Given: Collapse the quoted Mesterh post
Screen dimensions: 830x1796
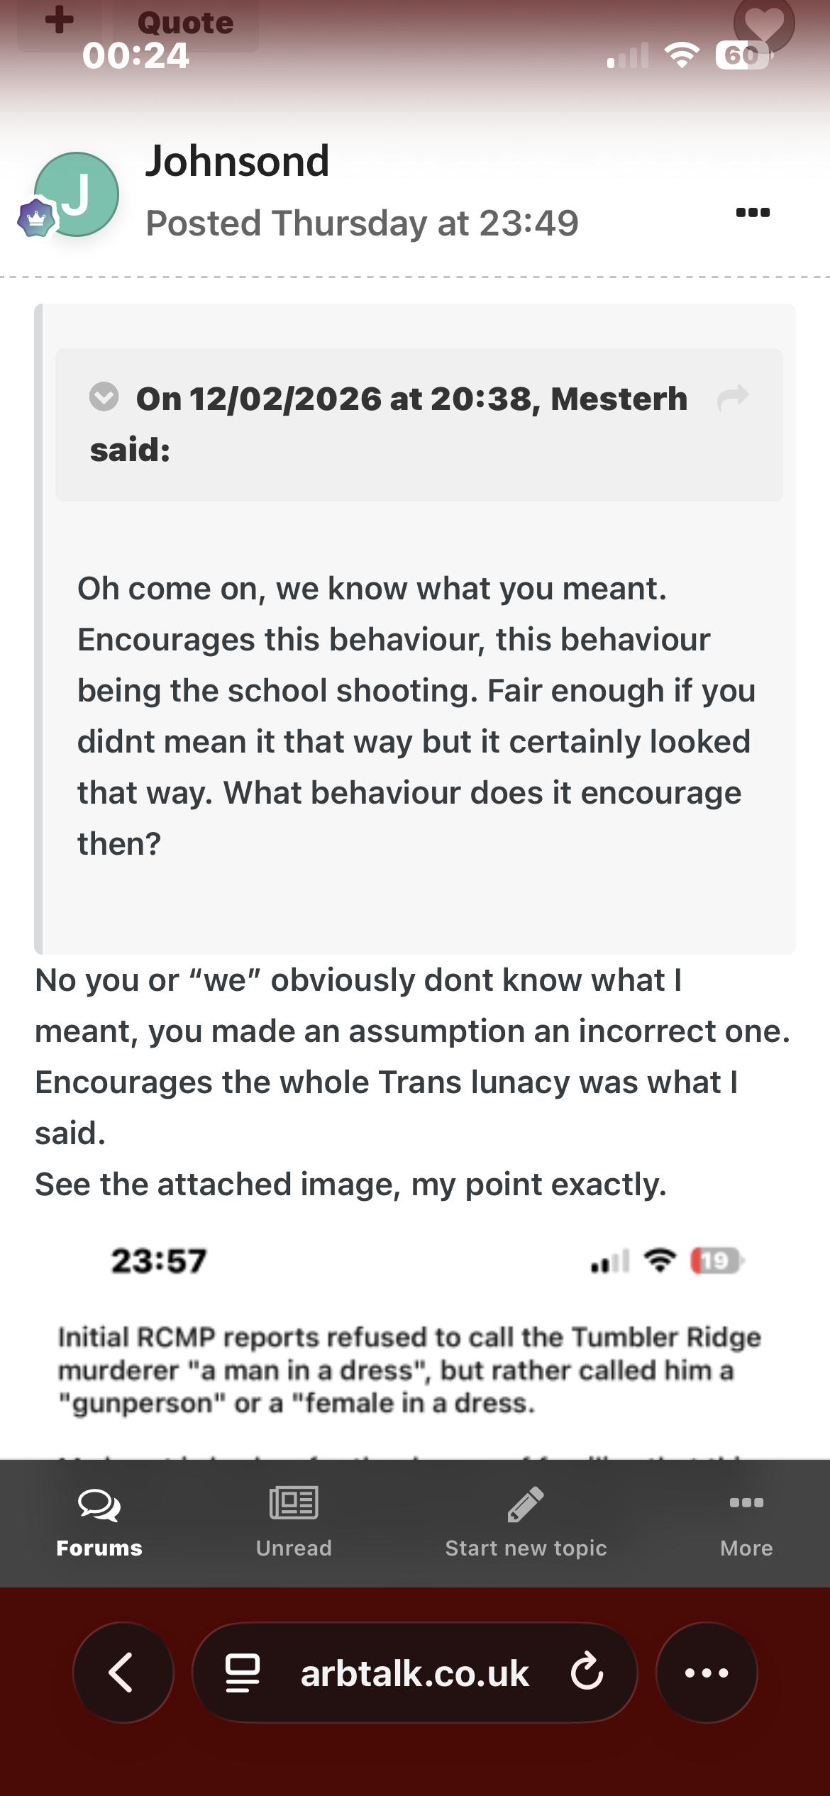Looking at the screenshot, I should pos(104,397).
